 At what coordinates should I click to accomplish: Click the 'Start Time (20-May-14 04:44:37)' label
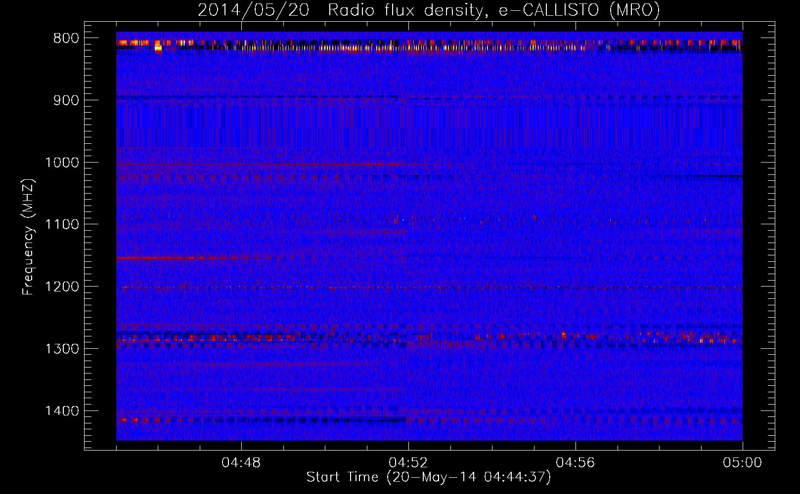point(429,477)
